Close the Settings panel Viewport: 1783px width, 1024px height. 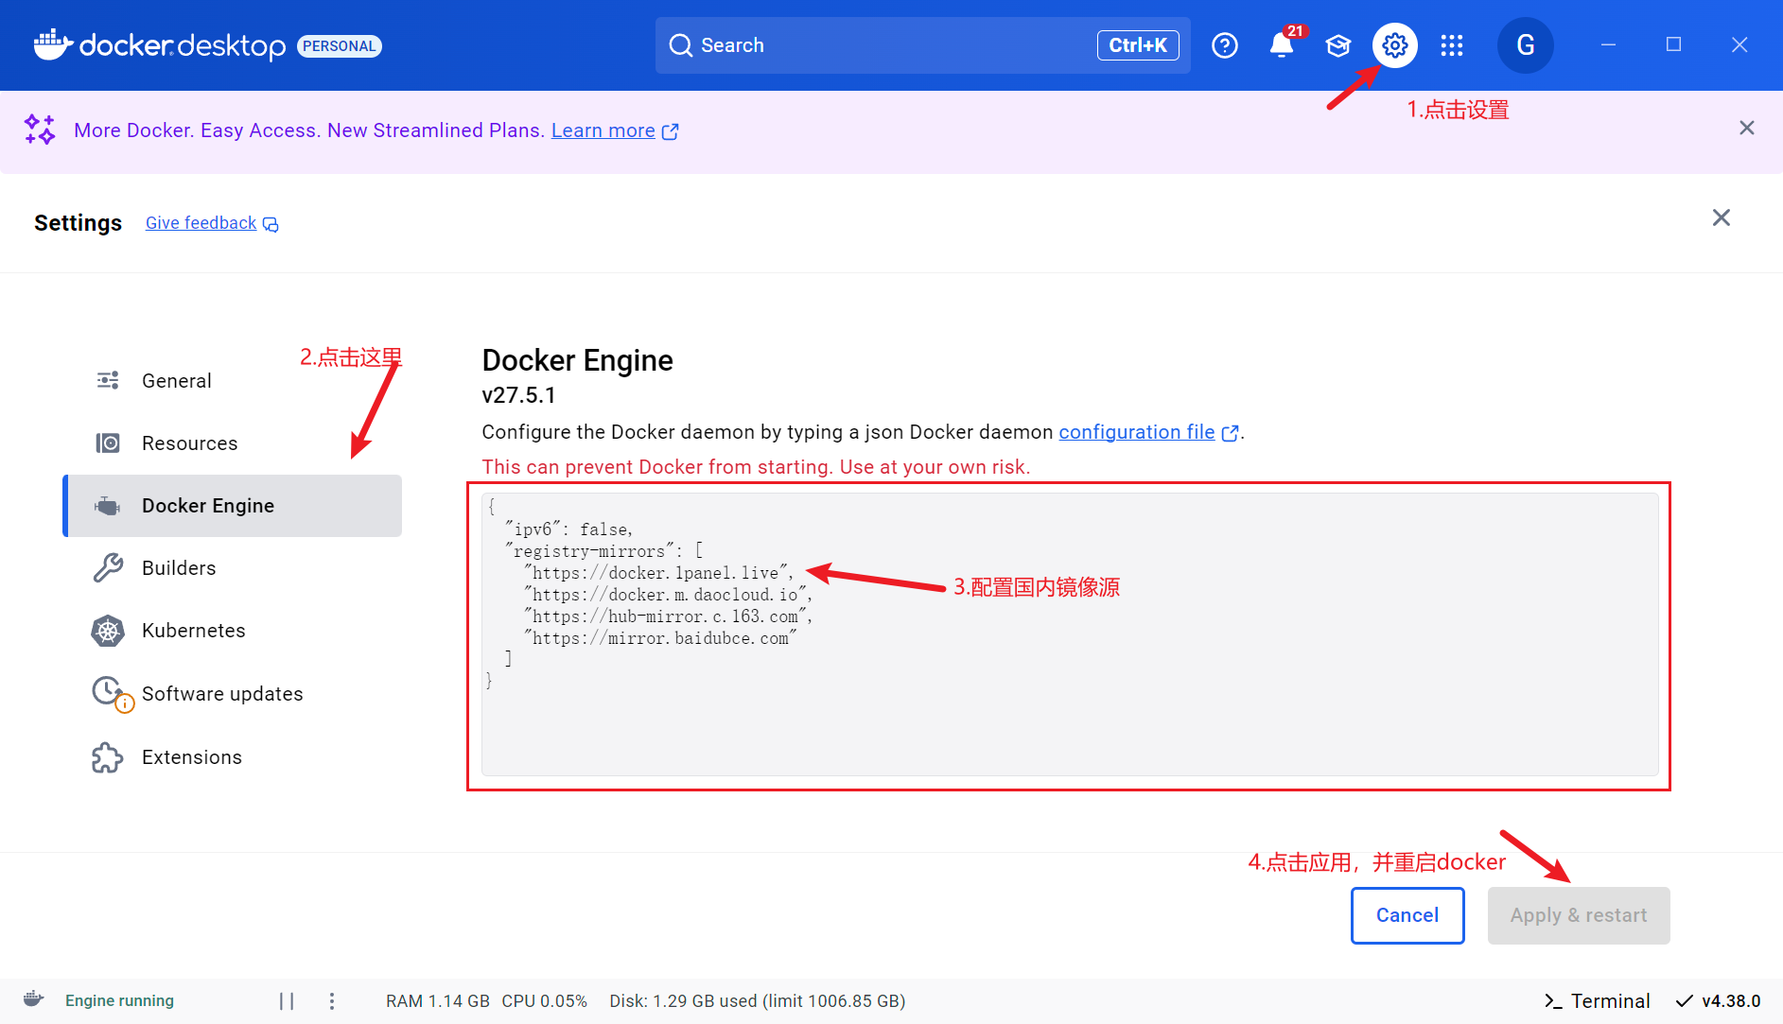tap(1722, 217)
